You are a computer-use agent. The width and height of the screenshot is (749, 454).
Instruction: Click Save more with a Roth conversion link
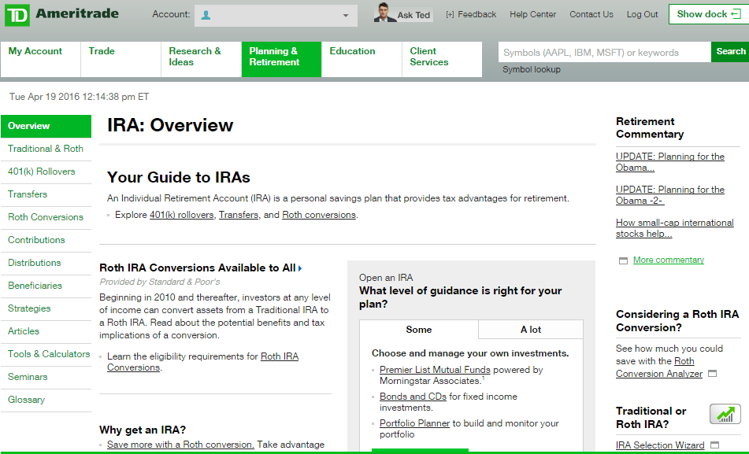pos(180,445)
